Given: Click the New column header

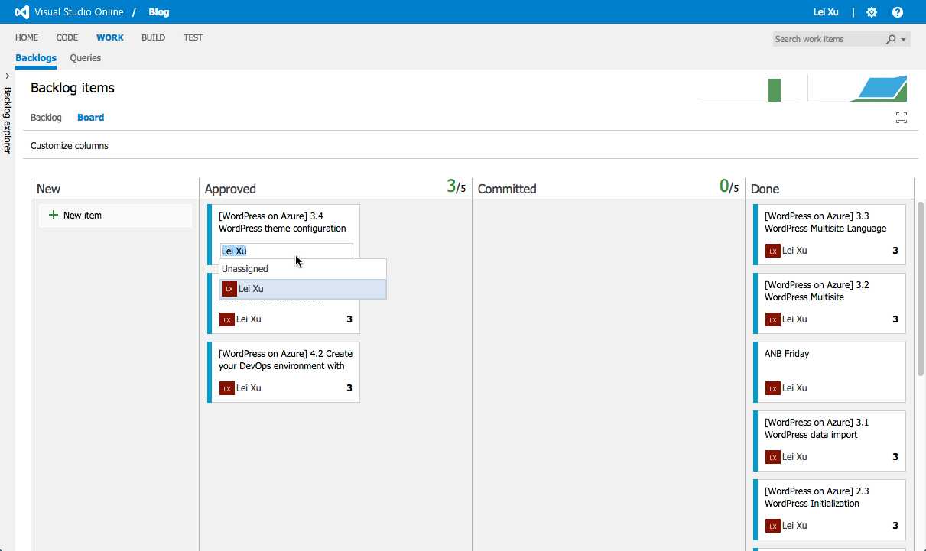Looking at the screenshot, I should (x=48, y=189).
